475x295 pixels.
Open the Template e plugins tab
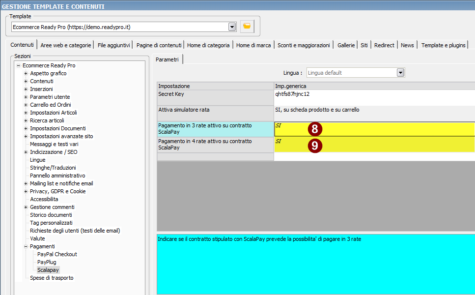(x=443, y=45)
